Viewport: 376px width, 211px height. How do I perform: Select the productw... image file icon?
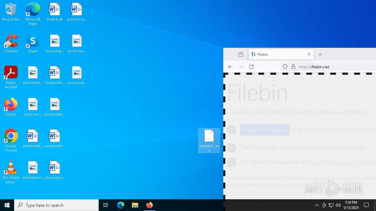click(x=77, y=44)
